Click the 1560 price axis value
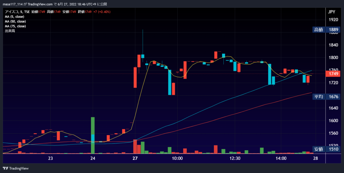This screenshot has height=173, width=344. [x=333, y=133]
